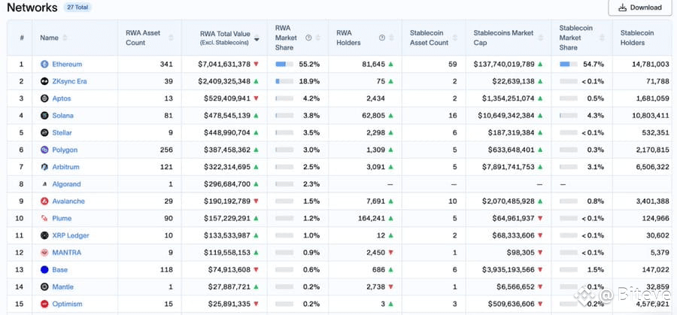The width and height of the screenshot is (677, 315).
Task: Click the Stablecoin Holders column header
Action: pyautogui.click(x=637, y=38)
